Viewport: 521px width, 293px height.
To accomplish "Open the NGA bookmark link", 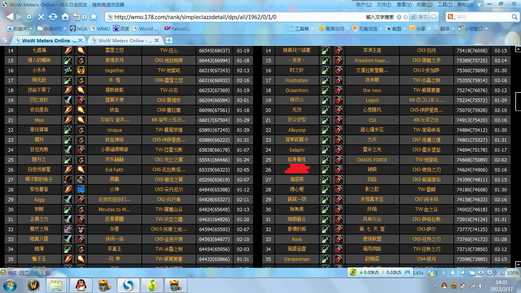I will coord(79,29).
